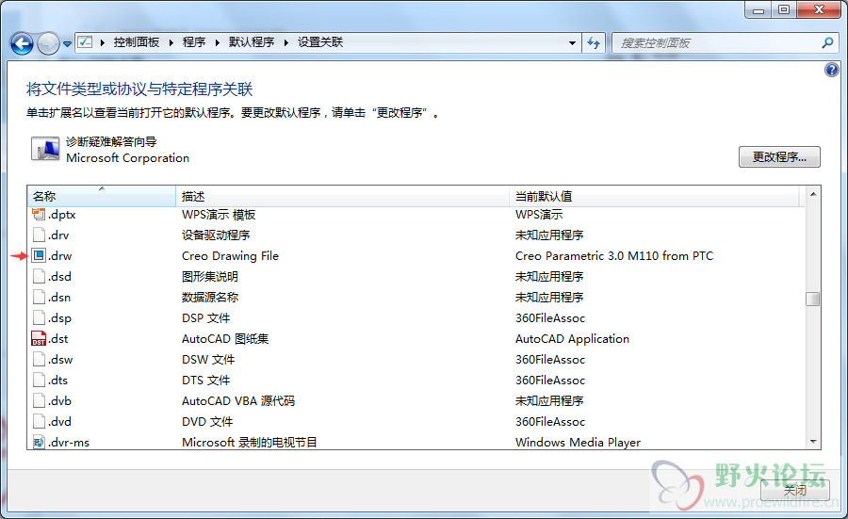This screenshot has width=848, height=519.
Task: Click the WPS演示 模板 description
Action: click(219, 215)
